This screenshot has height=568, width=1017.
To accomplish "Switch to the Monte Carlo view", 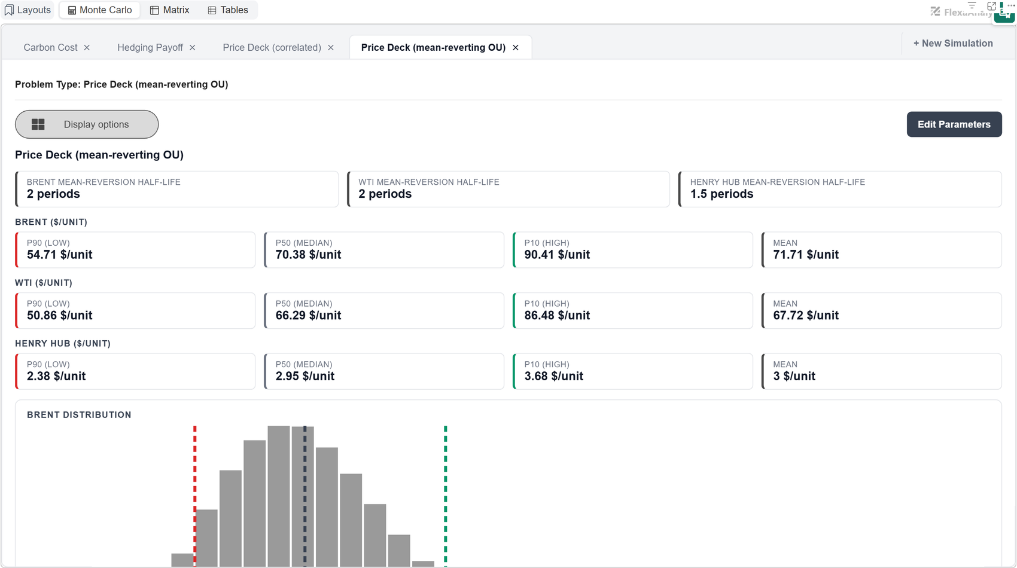I will [x=99, y=10].
